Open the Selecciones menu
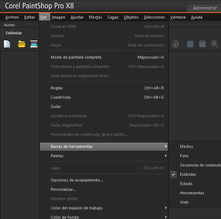221x219 pixels. click(154, 17)
